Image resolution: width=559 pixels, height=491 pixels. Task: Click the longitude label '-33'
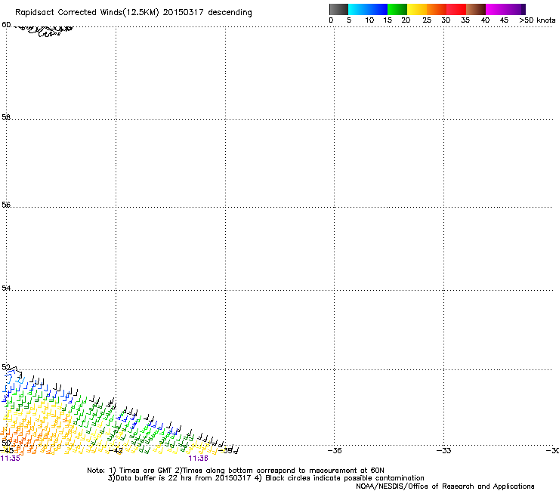(444, 451)
